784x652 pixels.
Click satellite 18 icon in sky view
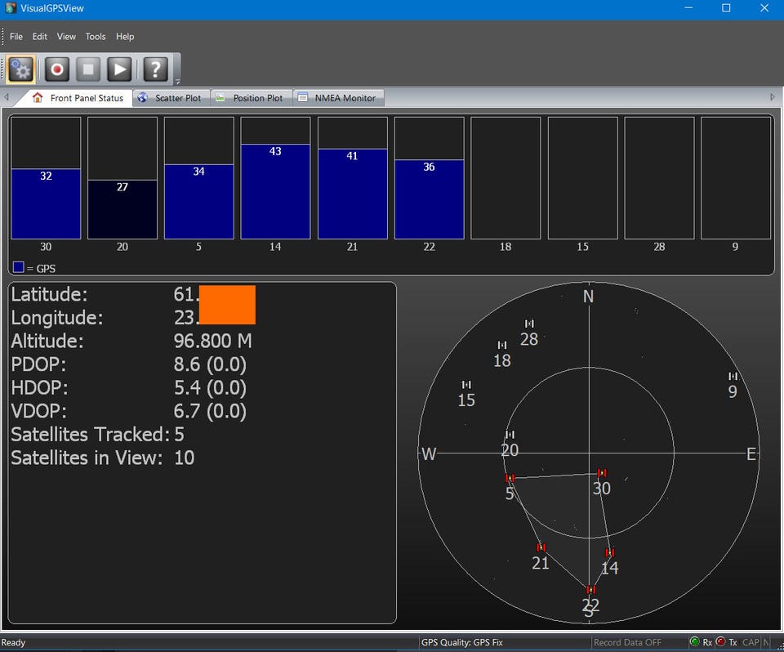[502, 346]
